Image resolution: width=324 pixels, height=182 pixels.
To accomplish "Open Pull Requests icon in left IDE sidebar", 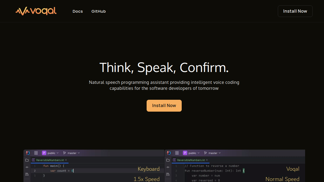I will click(x=27, y=174).
